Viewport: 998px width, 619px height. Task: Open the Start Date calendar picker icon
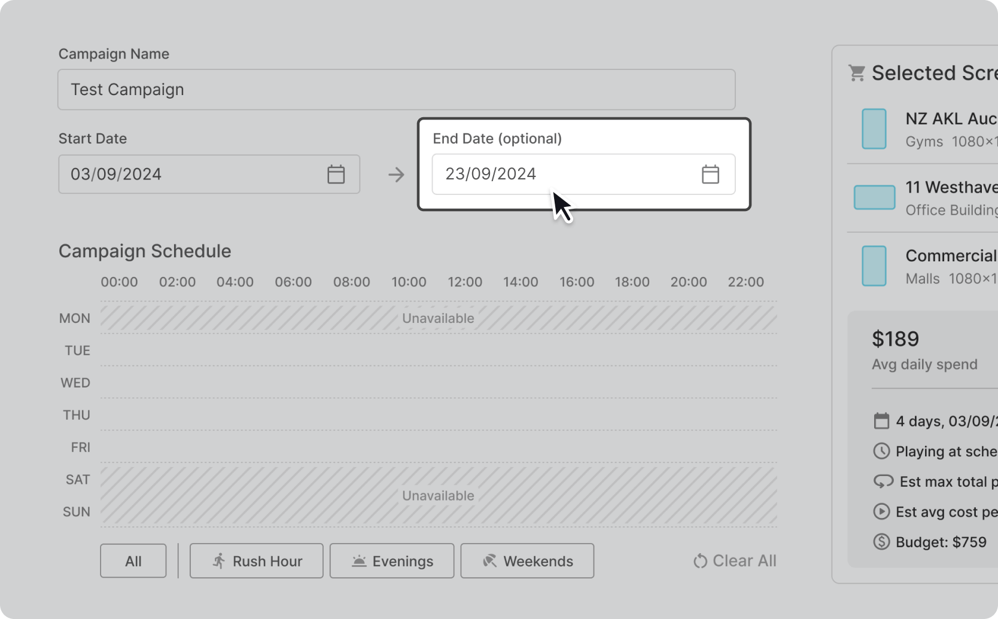pyautogui.click(x=336, y=174)
